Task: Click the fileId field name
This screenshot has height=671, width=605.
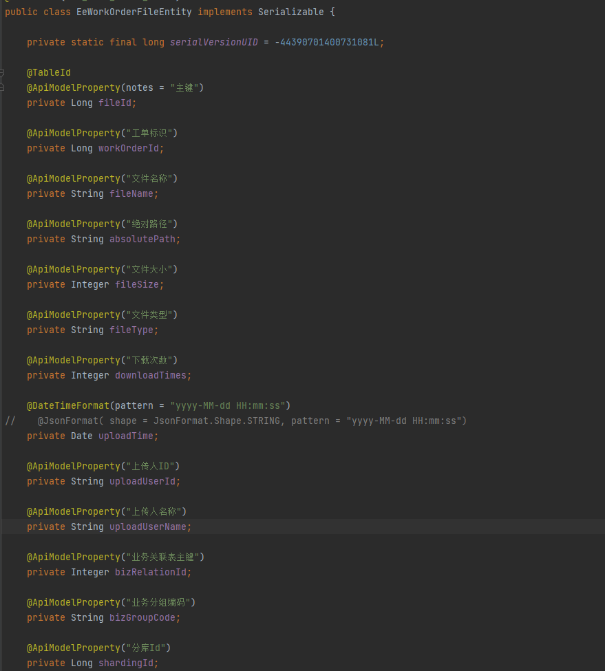Action: point(115,103)
